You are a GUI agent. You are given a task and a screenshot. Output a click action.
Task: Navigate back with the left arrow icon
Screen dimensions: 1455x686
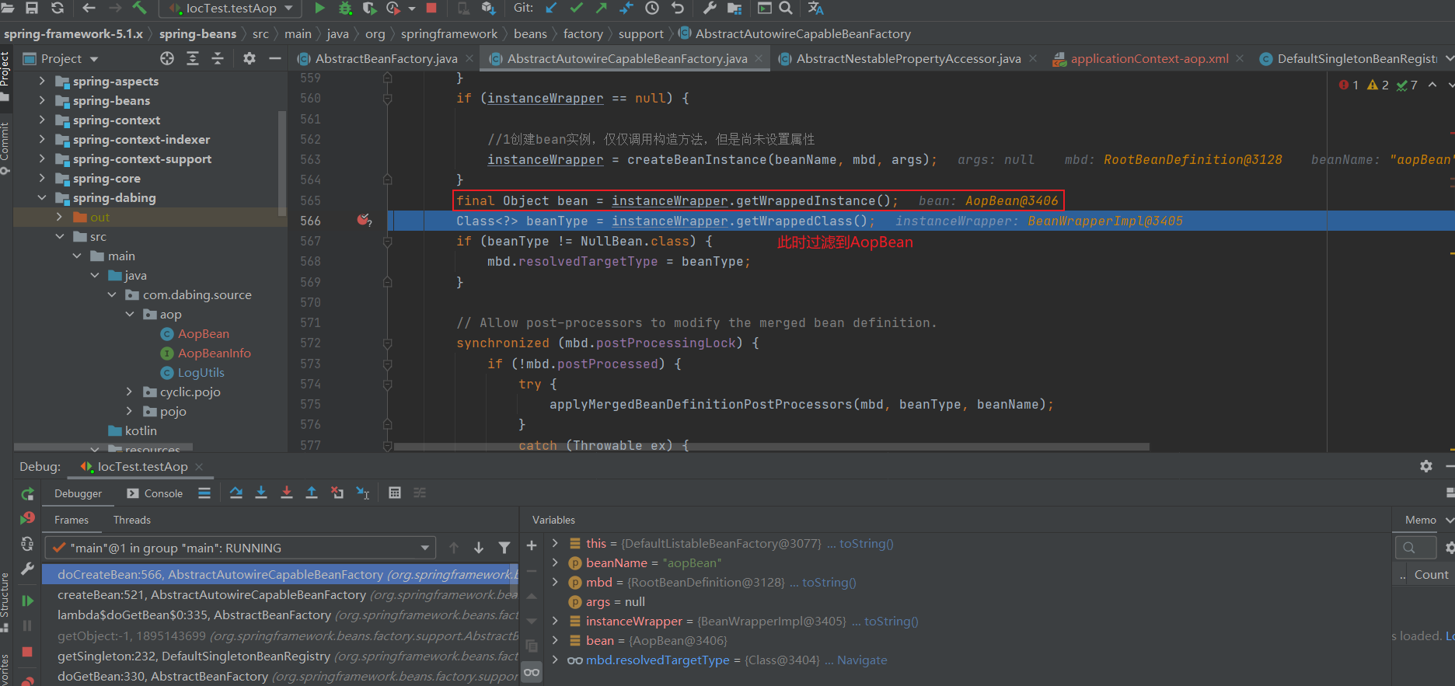89,8
